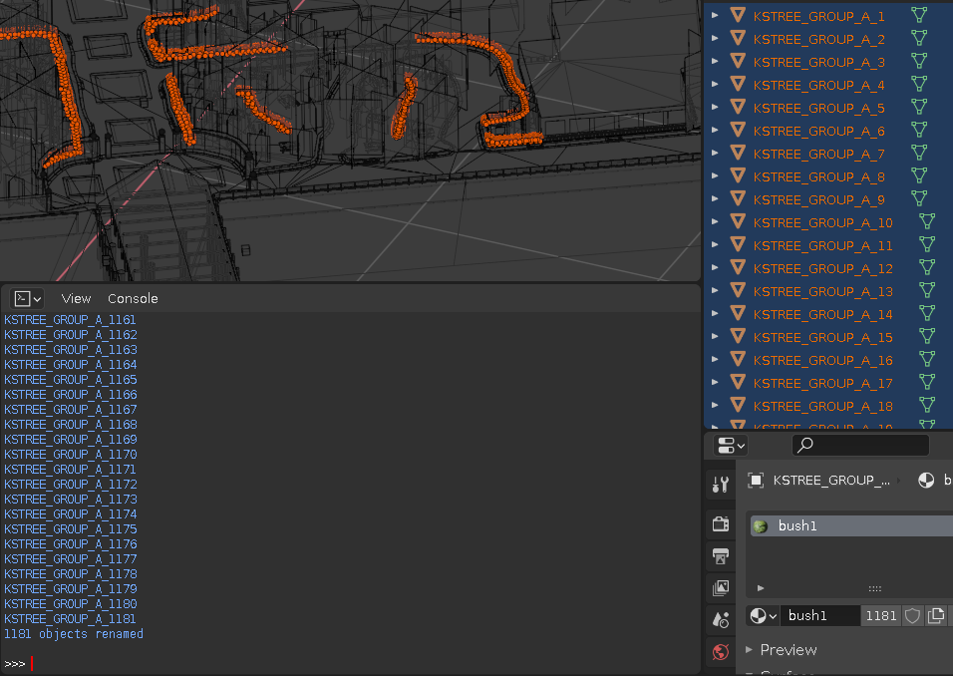The height and width of the screenshot is (676, 953).
Task: Expand the KSTREE_GROUP_A_12 outliner row
Action: [x=715, y=268]
